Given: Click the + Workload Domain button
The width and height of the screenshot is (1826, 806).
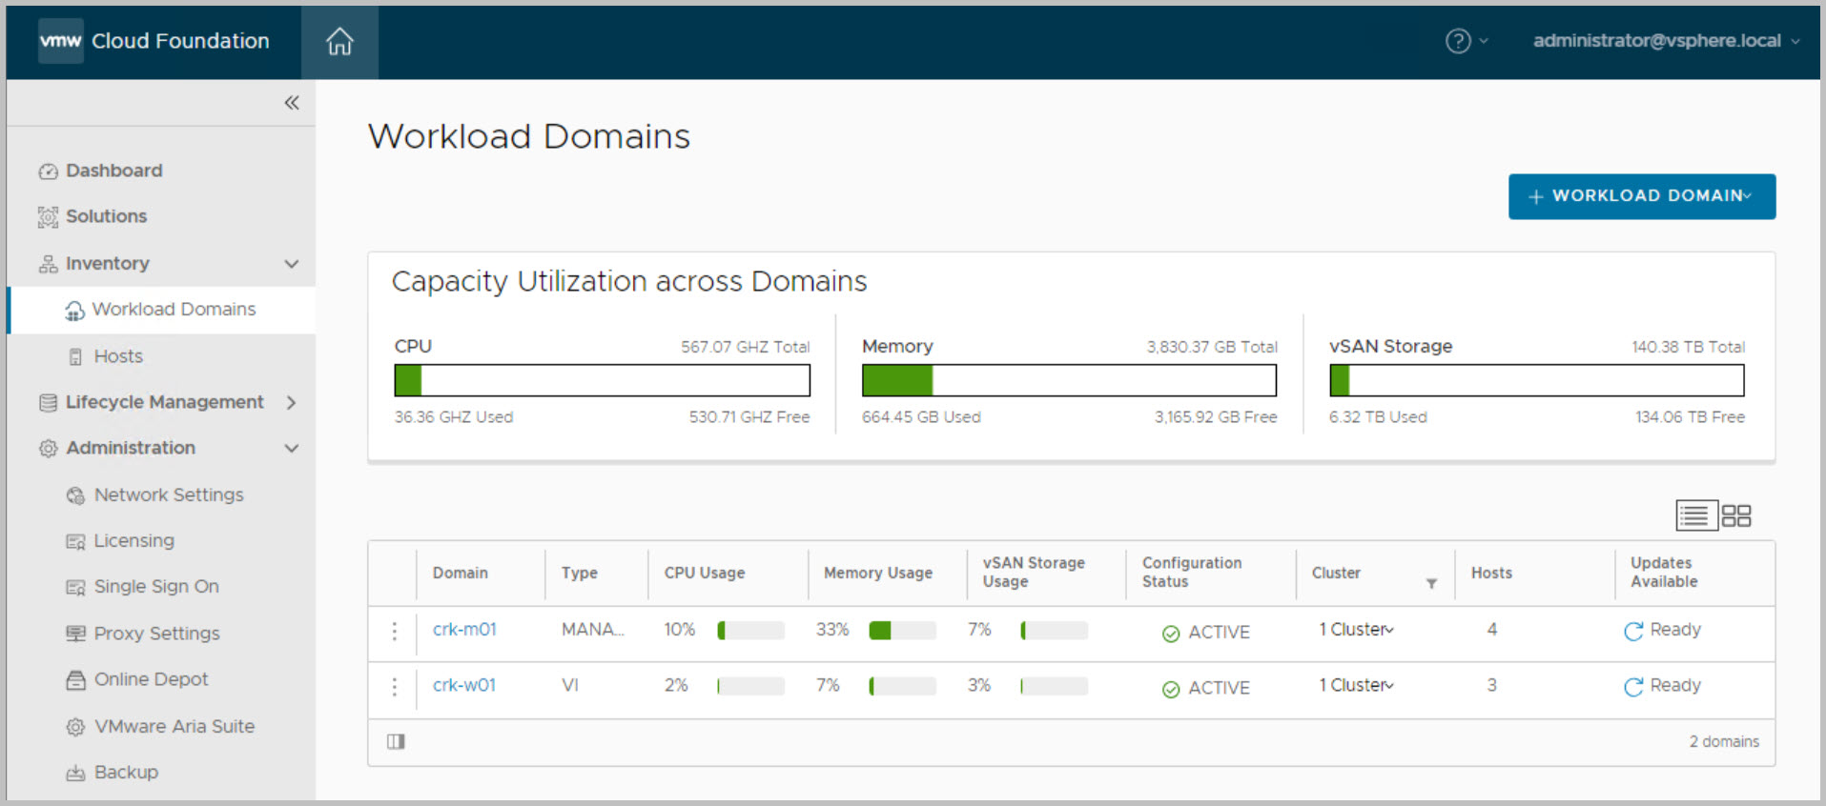Looking at the screenshot, I should point(1641,196).
